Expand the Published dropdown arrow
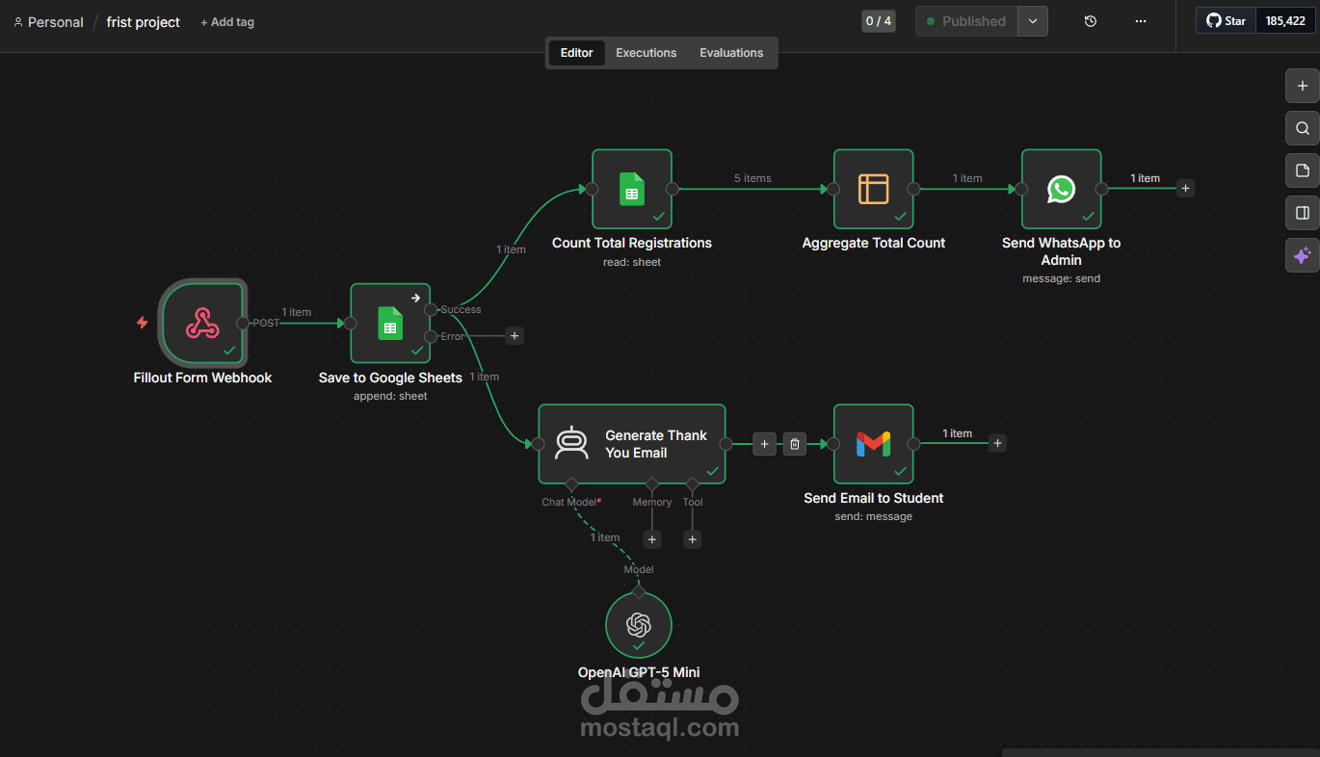 [1033, 21]
